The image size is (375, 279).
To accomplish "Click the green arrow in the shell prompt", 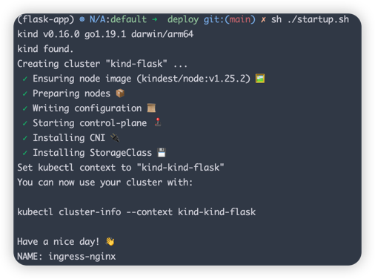I will (155, 19).
